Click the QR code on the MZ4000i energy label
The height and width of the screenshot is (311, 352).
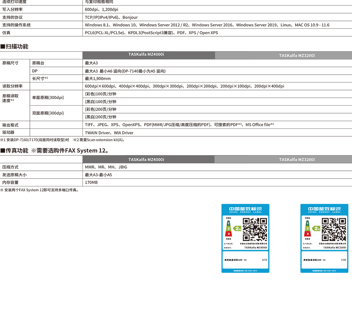255,230
